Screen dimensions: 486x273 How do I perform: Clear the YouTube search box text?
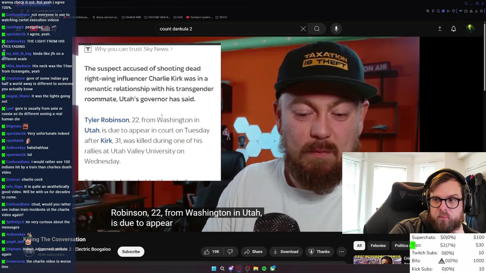[x=303, y=29]
